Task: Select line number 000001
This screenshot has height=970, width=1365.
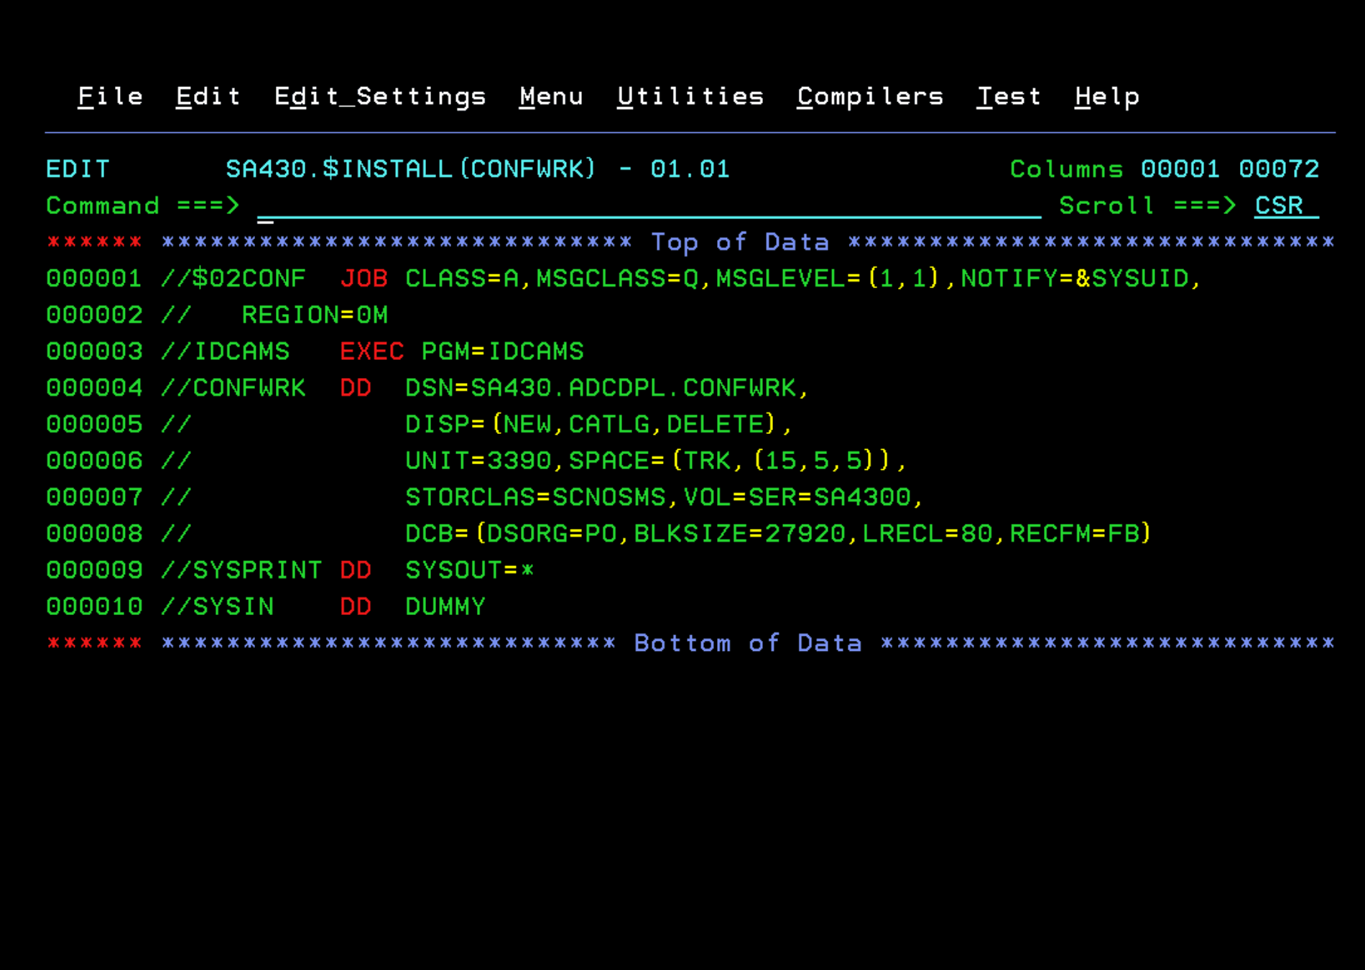Action: pos(93,278)
